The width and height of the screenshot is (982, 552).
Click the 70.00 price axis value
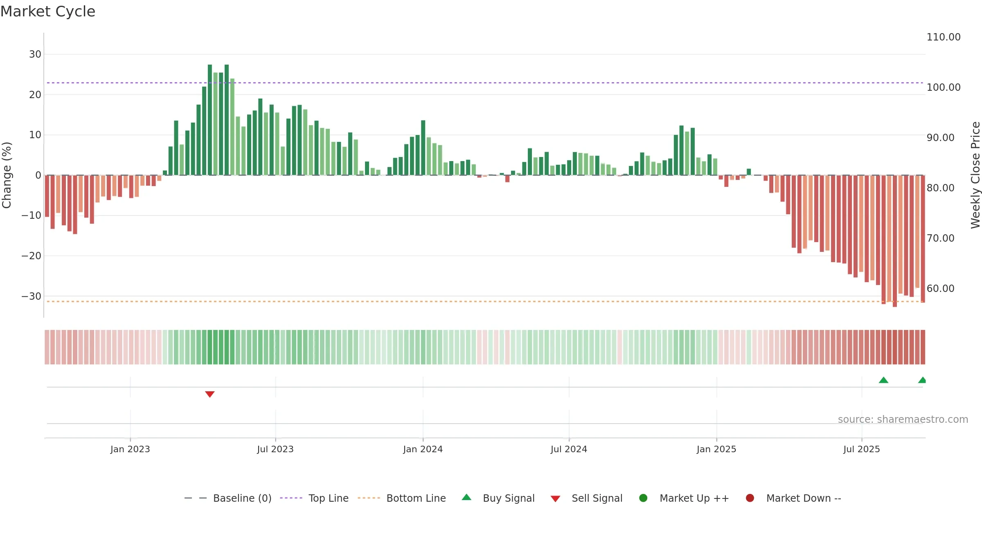pos(940,238)
